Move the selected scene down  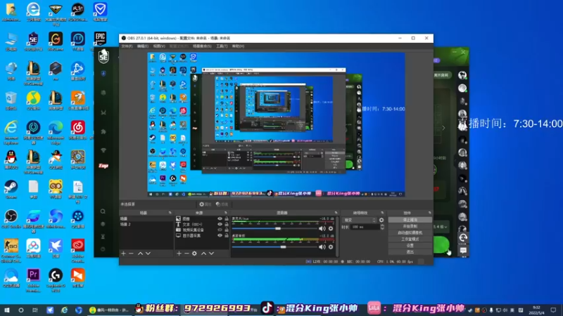pyautogui.click(x=148, y=254)
